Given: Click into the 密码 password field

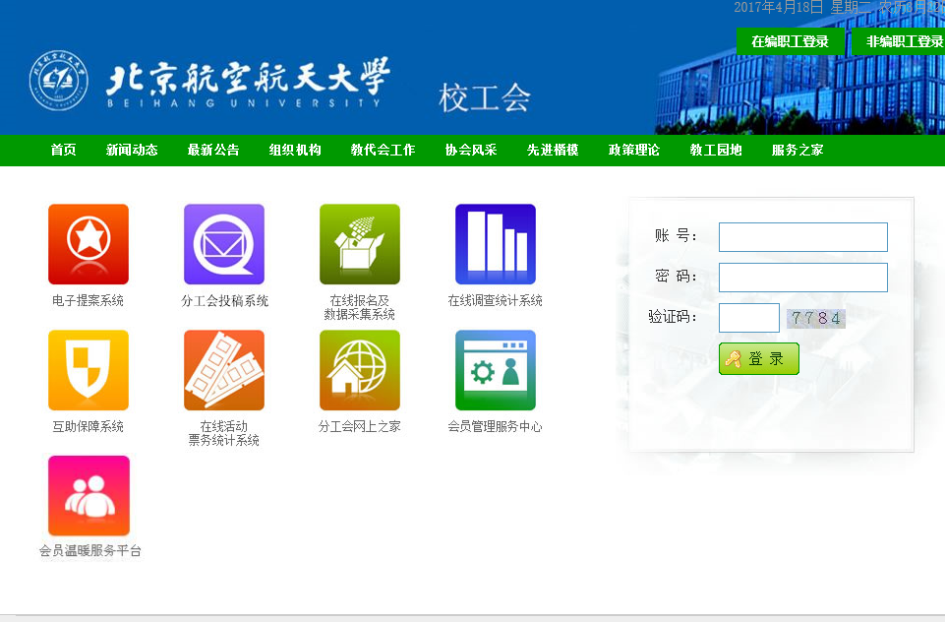Looking at the screenshot, I should 802,278.
